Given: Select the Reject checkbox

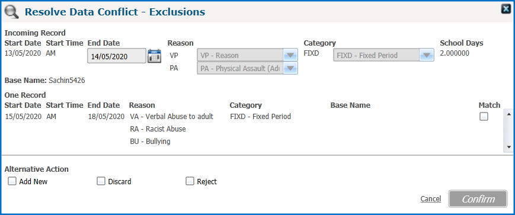Looking at the screenshot, I should pos(190,181).
